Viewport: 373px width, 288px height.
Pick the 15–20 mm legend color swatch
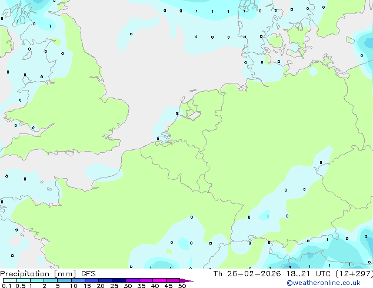[92, 280]
